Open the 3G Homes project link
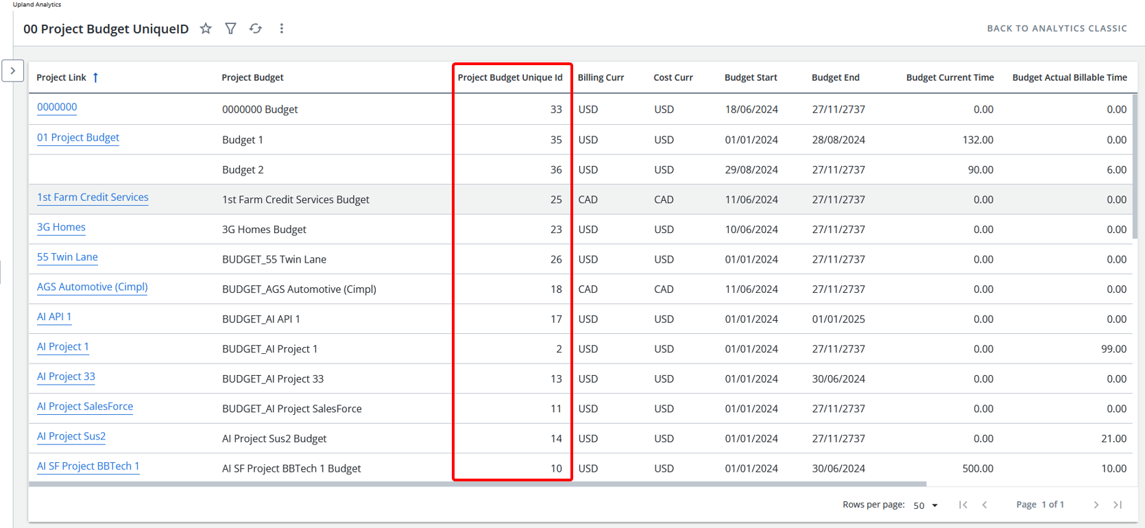This screenshot has height=528, width=1145. point(61,228)
